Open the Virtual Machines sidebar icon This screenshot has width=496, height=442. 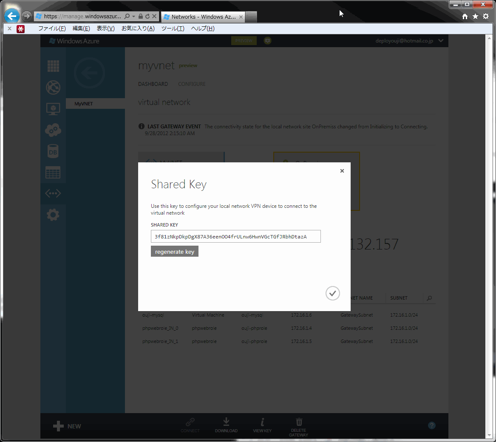click(x=53, y=109)
